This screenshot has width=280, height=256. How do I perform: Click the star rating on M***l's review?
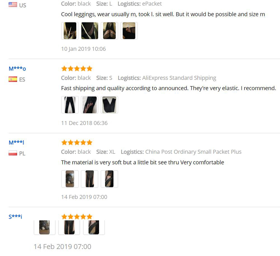(x=77, y=142)
